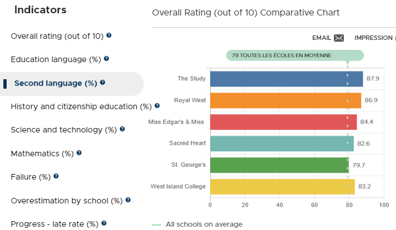Click the blue The Study bar

click(286, 79)
